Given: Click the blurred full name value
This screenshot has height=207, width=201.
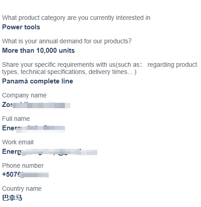Looking at the screenshot, I should pos(33,128).
